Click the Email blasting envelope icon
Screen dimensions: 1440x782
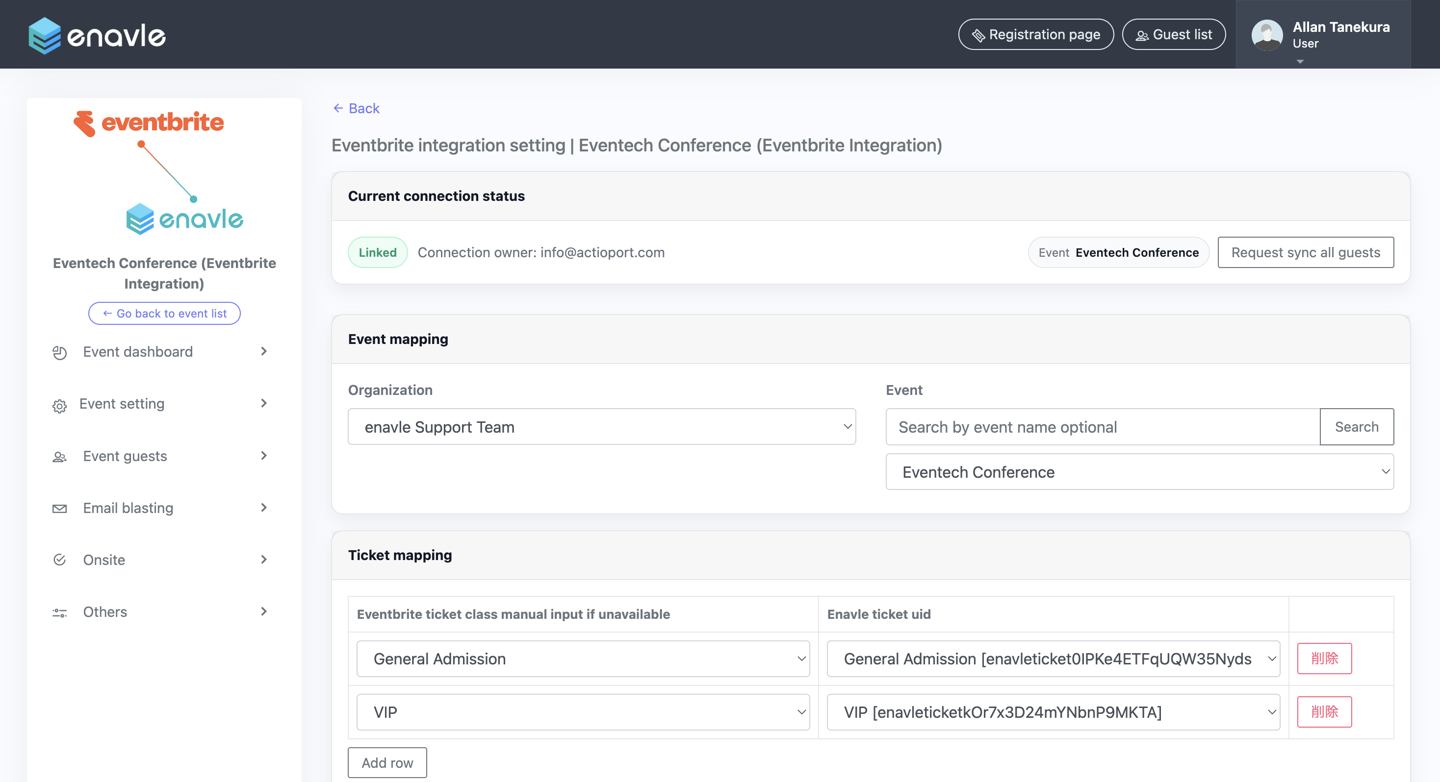59,508
